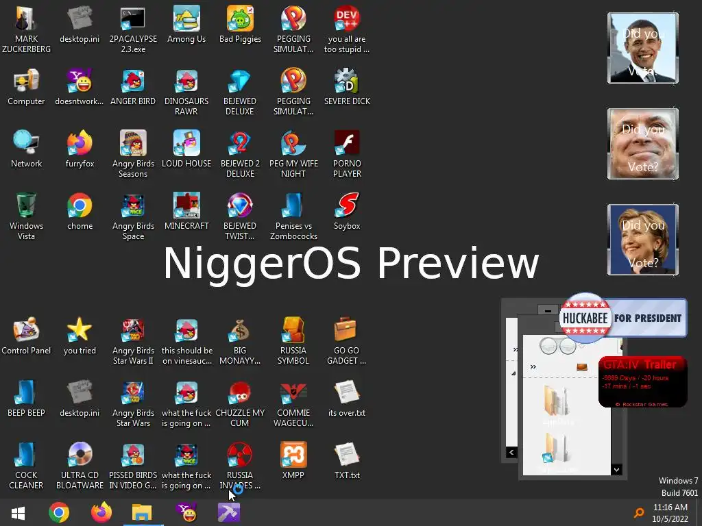
Task: Click the Clinton 'Did you Vote?' gadget
Action: click(643, 240)
